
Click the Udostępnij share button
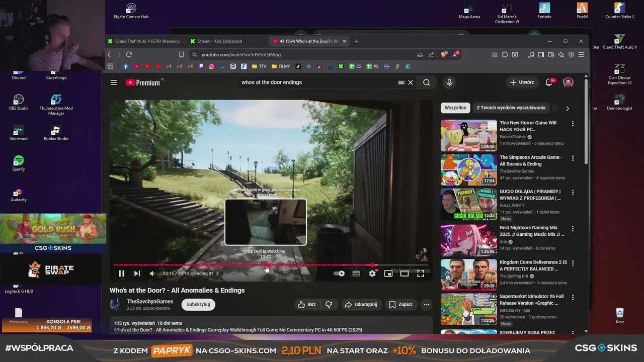click(361, 304)
